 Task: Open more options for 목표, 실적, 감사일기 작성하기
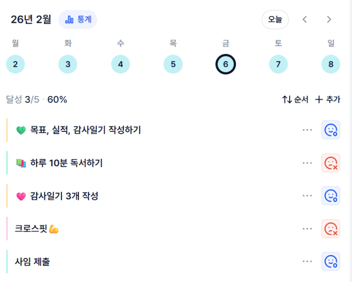coord(307,130)
